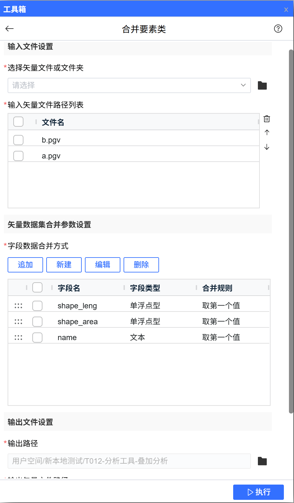This screenshot has width=294, height=503.
Task: Tick the checkbox for b.pgv
Action: (18, 140)
